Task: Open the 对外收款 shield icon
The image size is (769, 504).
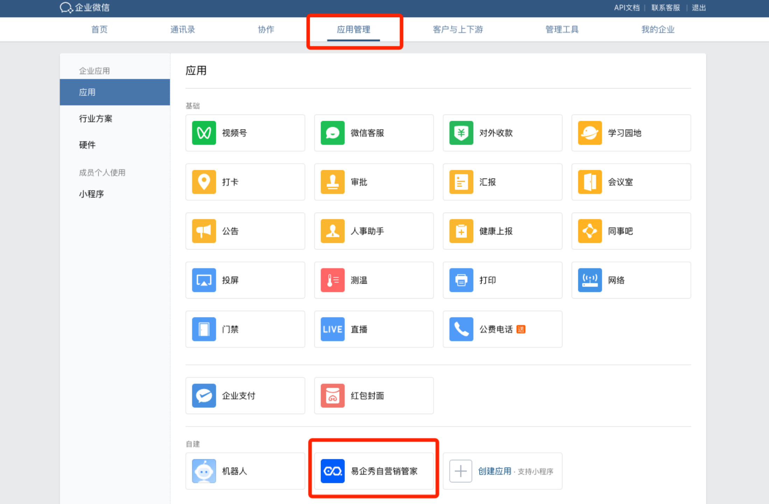Action: tap(461, 133)
